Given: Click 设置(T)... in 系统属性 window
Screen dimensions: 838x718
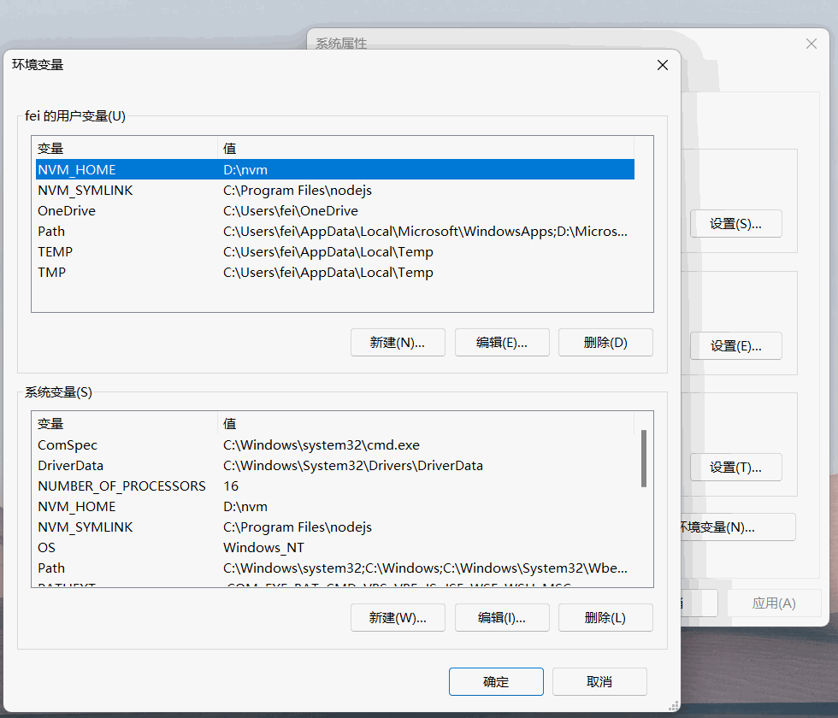Looking at the screenshot, I should pos(736,468).
